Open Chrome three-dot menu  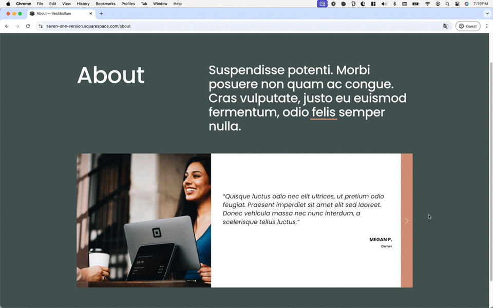point(487,26)
